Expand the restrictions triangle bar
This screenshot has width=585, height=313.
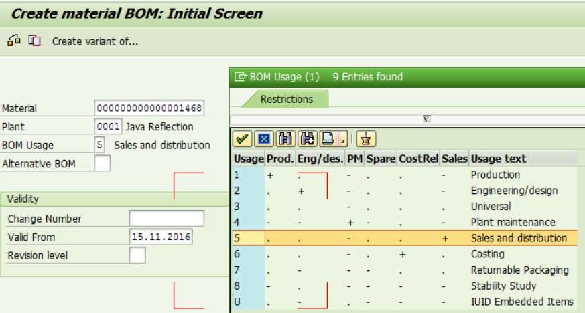[x=426, y=119]
